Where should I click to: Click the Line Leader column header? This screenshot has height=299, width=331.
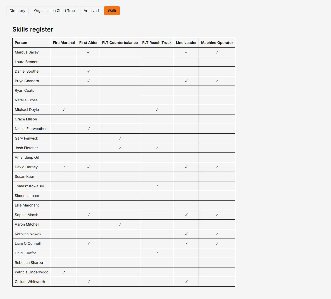pyautogui.click(x=186, y=43)
